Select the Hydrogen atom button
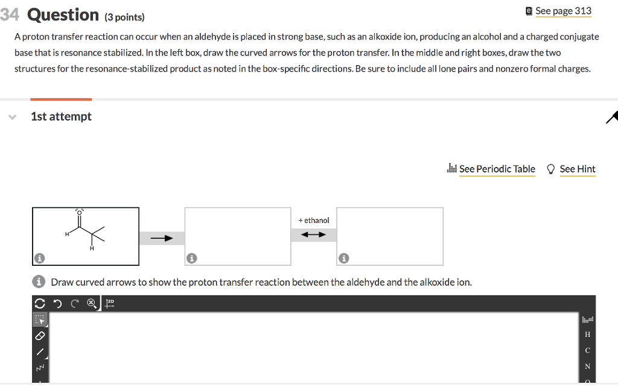This screenshot has height=387, width=618. click(x=587, y=335)
